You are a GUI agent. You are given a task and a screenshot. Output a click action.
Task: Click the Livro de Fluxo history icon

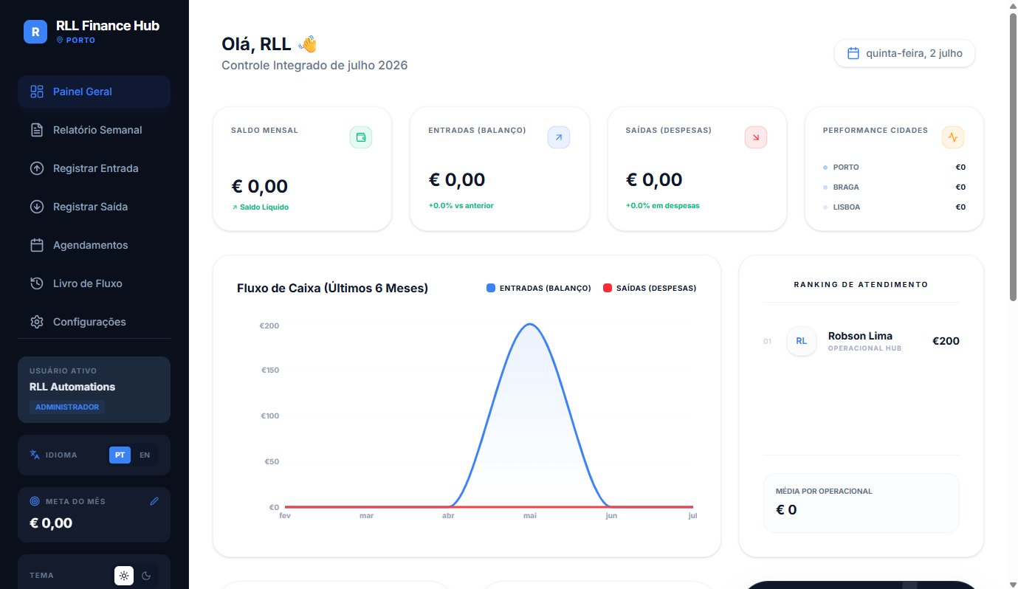pyautogui.click(x=37, y=283)
